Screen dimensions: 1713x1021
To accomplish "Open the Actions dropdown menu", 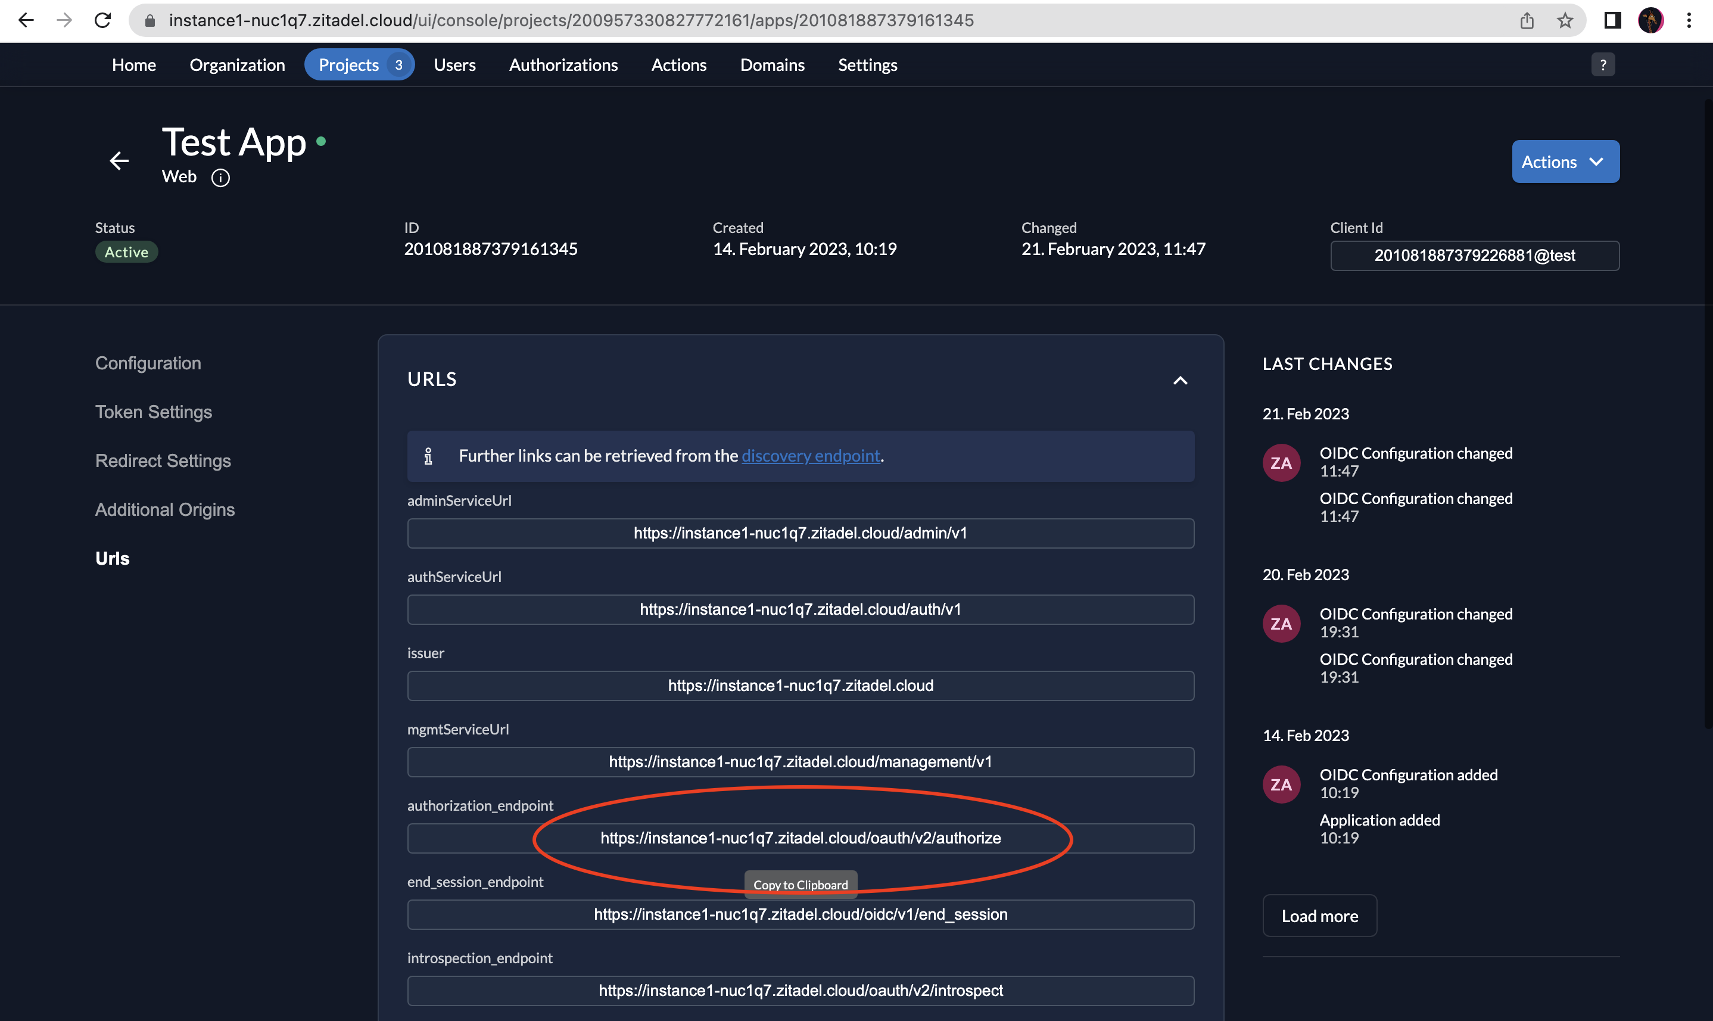I will pyautogui.click(x=1565, y=161).
